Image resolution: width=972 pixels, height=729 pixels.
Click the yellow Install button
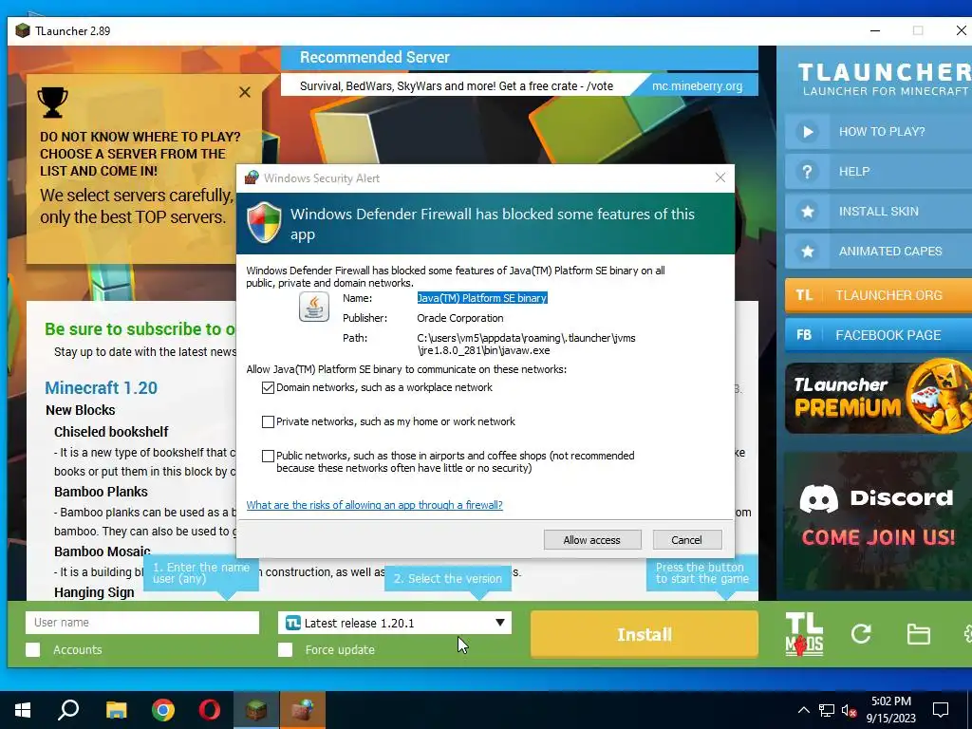645,634
